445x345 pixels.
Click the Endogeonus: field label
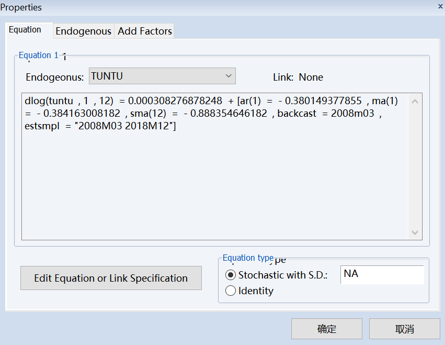tap(54, 77)
